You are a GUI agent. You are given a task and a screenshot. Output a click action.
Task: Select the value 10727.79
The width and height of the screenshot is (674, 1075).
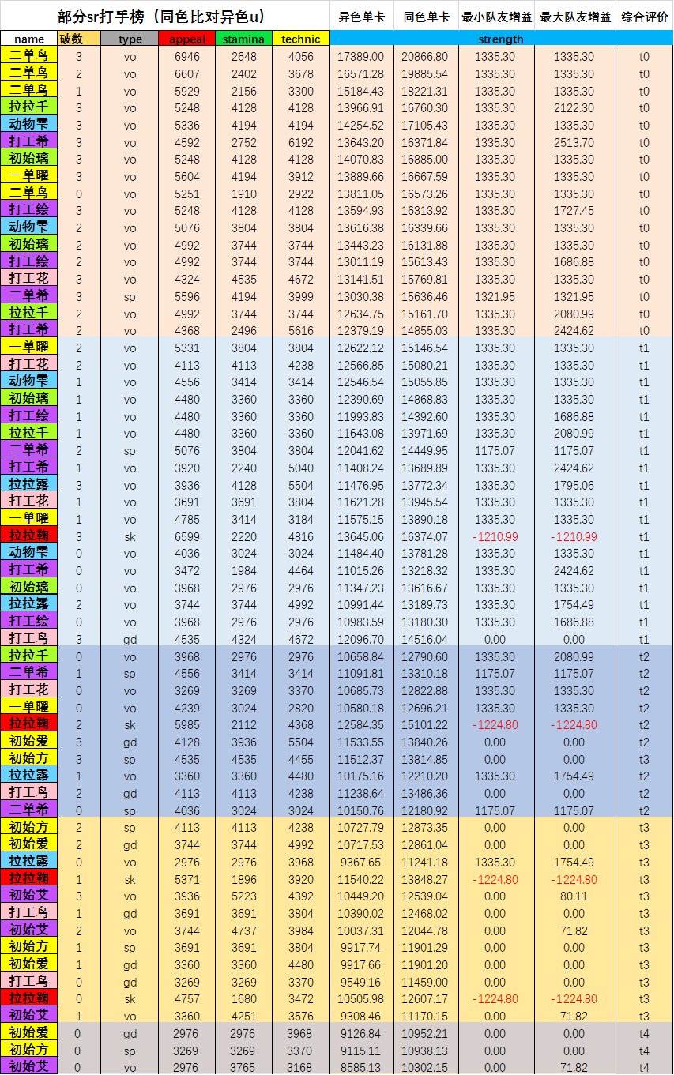(361, 827)
